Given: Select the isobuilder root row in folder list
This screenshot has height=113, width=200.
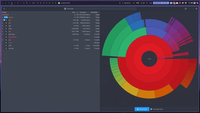Looking at the screenshot, I should click(51, 15).
